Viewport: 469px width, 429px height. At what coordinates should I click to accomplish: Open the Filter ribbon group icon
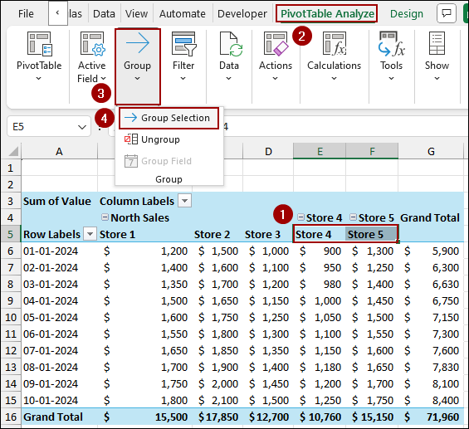point(183,44)
